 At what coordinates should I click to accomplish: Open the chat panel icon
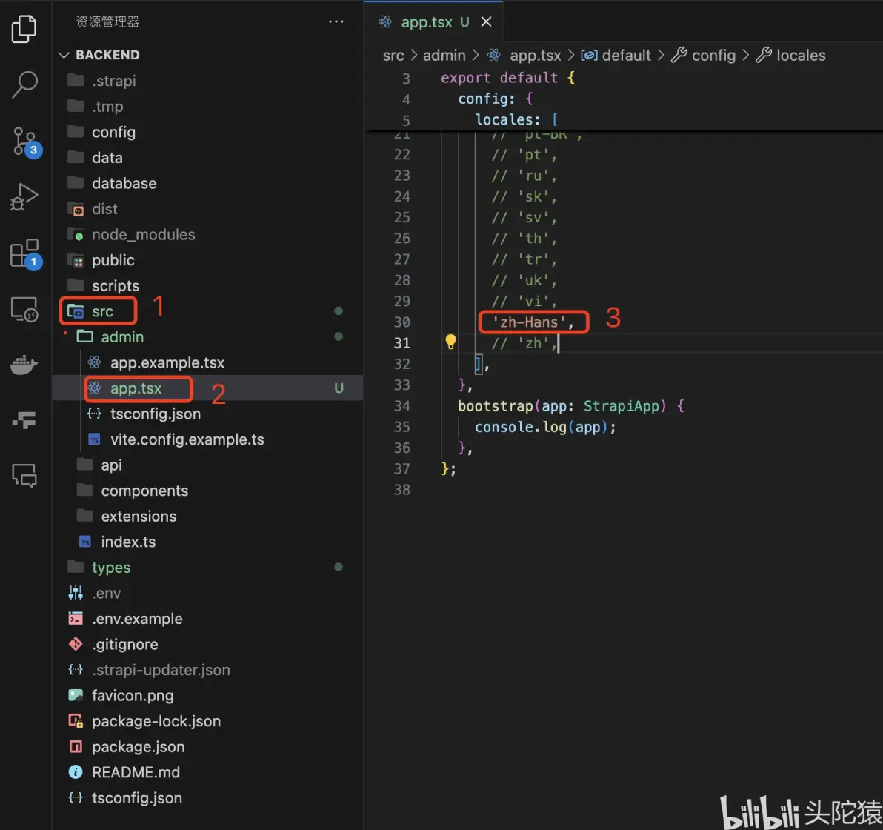(x=24, y=475)
